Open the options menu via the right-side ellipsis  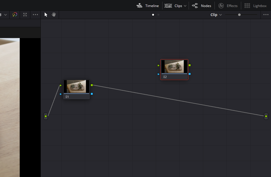click(x=266, y=15)
